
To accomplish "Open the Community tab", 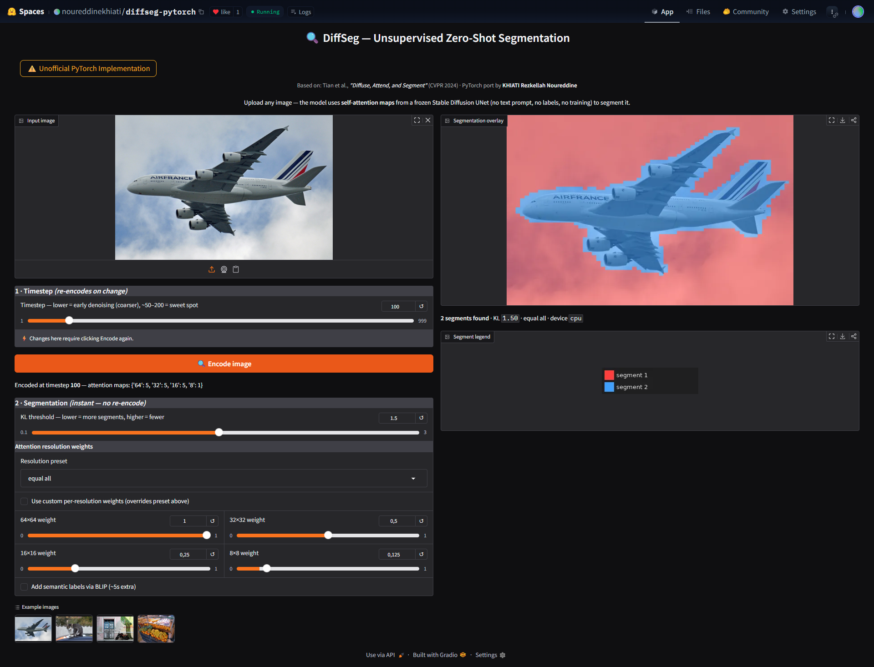I will click(746, 12).
